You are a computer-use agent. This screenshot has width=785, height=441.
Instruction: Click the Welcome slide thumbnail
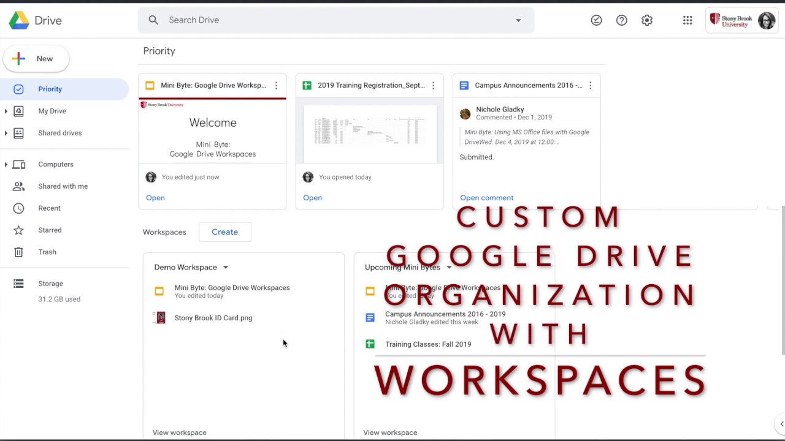tap(212, 132)
